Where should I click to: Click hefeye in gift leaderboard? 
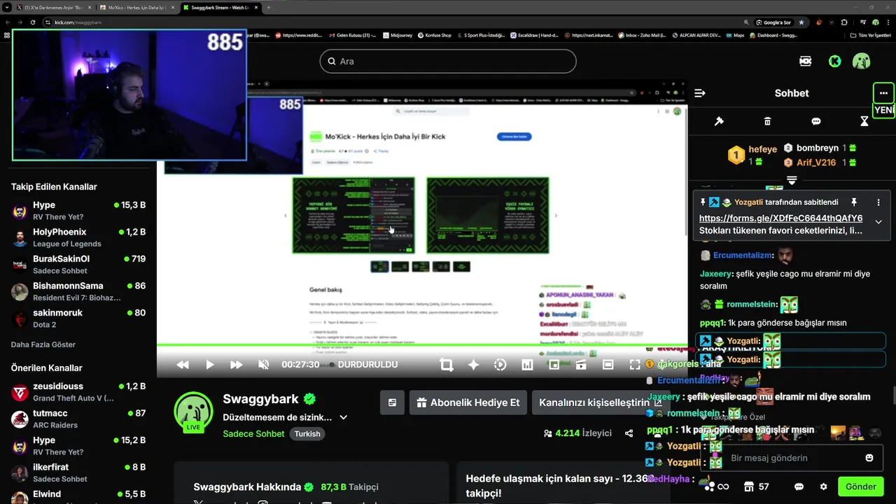point(763,149)
